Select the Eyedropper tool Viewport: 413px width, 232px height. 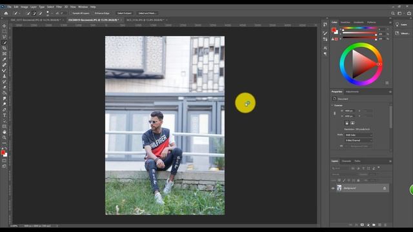[5, 59]
